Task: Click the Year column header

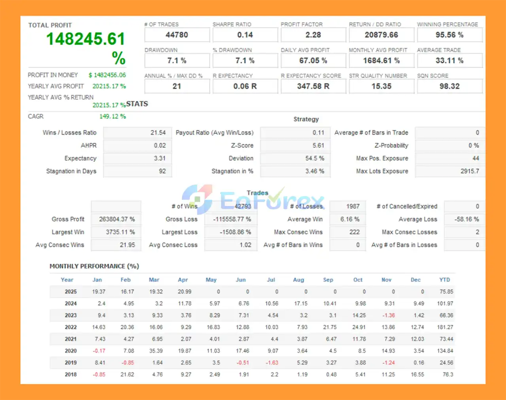Action: point(67,280)
